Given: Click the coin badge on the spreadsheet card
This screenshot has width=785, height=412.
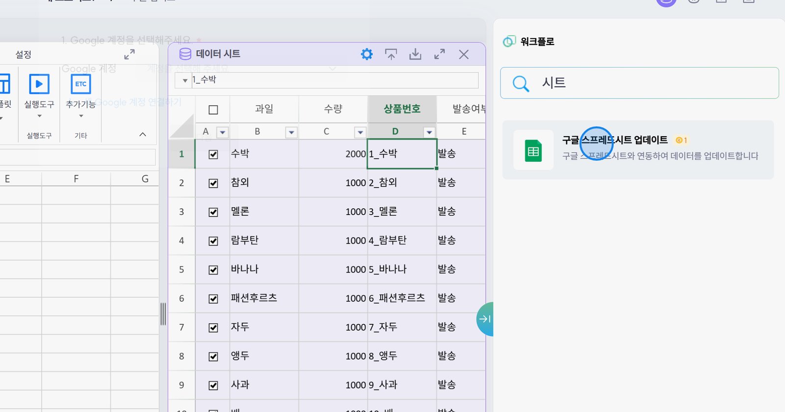Looking at the screenshot, I should pos(681,140).
